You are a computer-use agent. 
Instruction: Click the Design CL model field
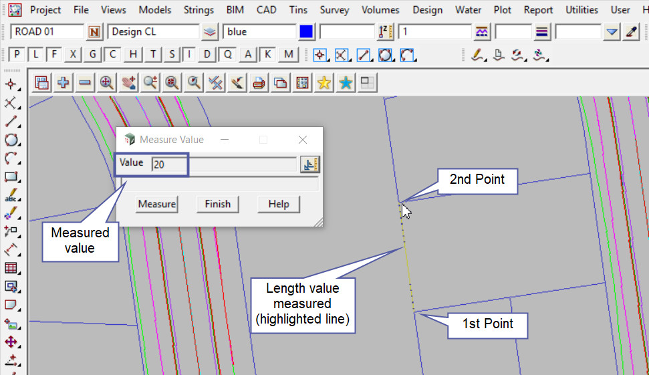[x=153, y=32]
